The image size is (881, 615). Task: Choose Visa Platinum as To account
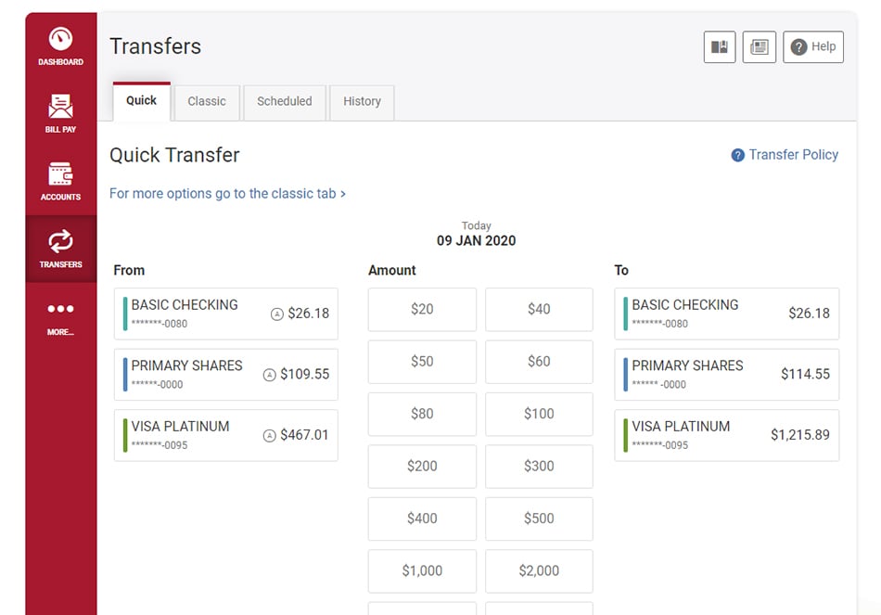pos(726,435)
